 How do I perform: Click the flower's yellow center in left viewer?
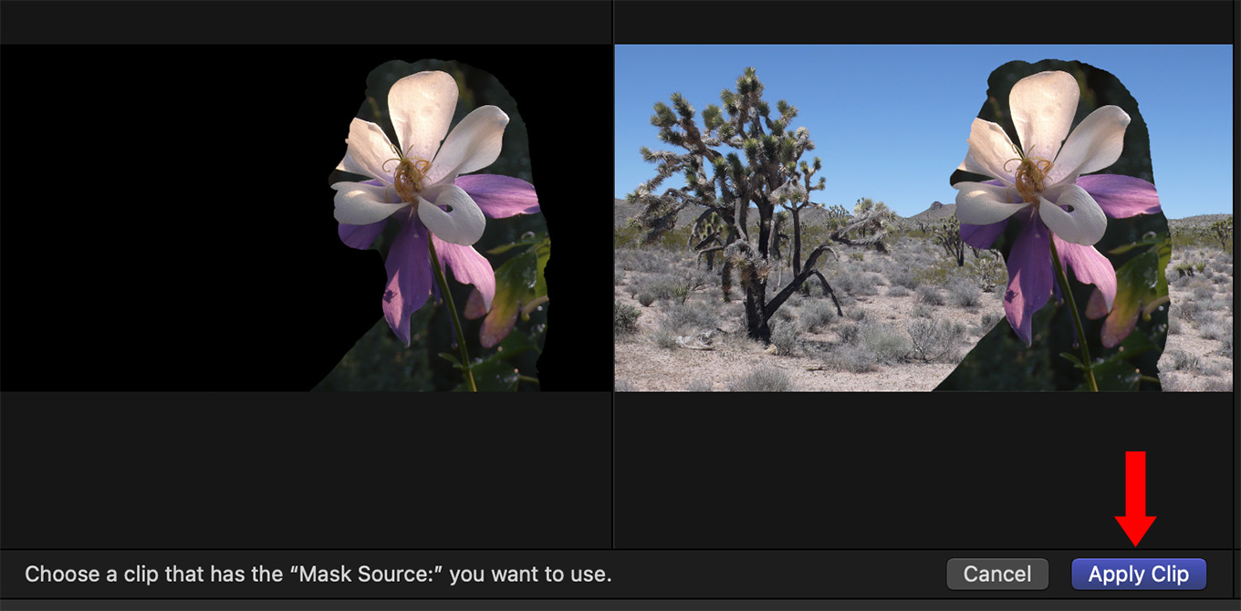tap(411, 175)
